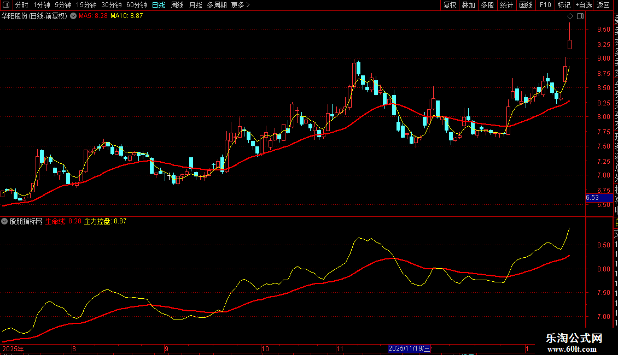Screen dimensions: 618x355
Task: Switch to 周线 weekly chart
Action: [x=177, y=5]
